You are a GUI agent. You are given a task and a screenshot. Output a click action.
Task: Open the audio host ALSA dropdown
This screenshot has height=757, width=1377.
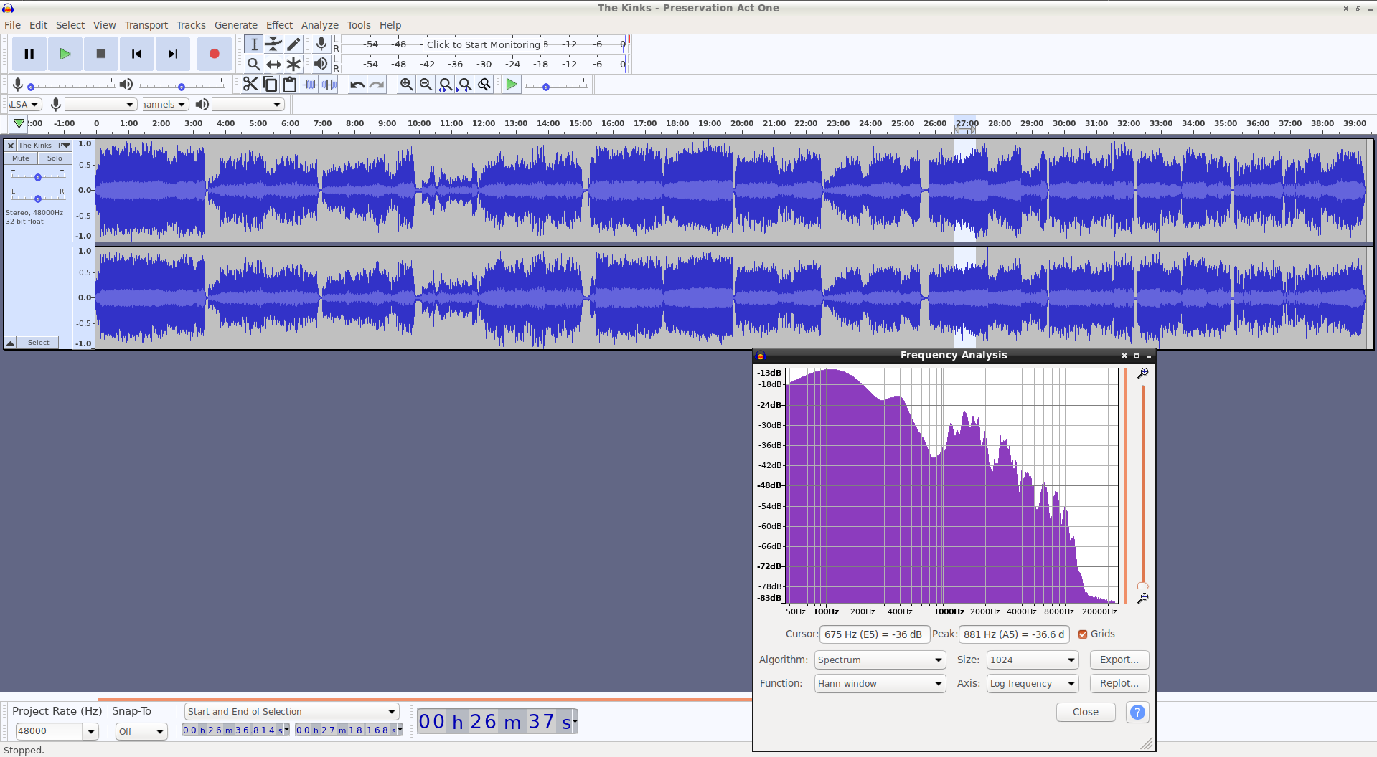(x=25, y=105)
